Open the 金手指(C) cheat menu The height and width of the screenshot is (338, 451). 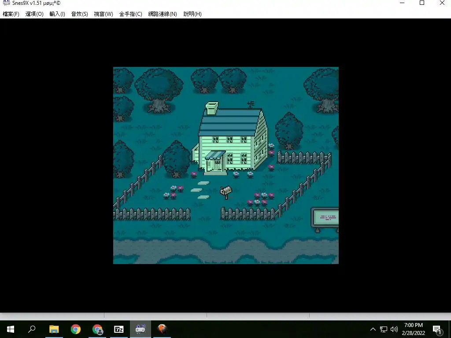pyautogui.click(x=130, y=14)
